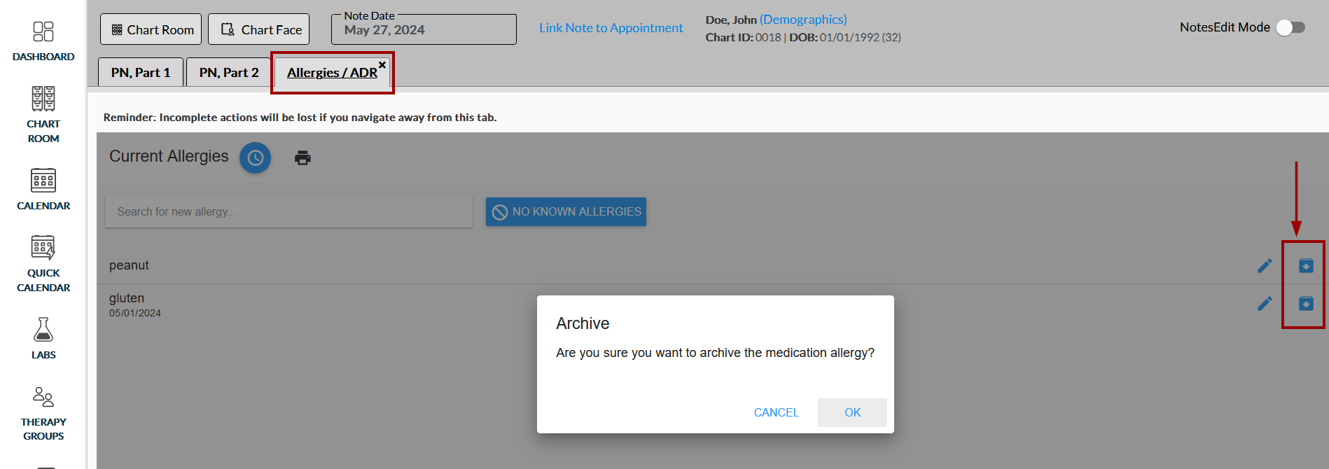
Task: Archive the peanut allergy
Action: tap(1306, 266)
